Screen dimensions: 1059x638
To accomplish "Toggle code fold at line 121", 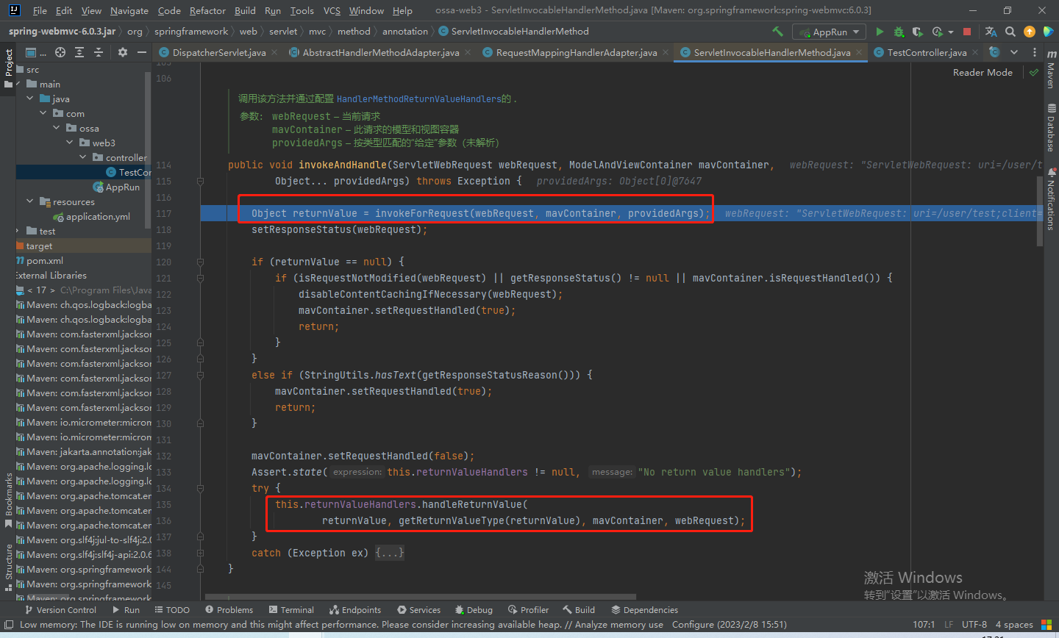I will click(x=200, y=278).
